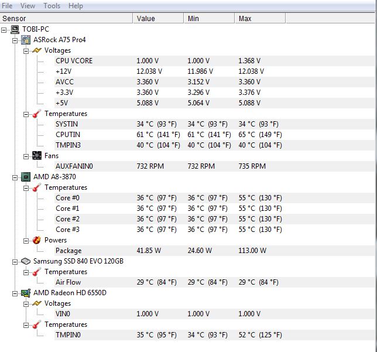377x352 pixels.
Task: Collapse the AMD A8-3870 node
Action: pyautogui.click(x=15, y=177)
